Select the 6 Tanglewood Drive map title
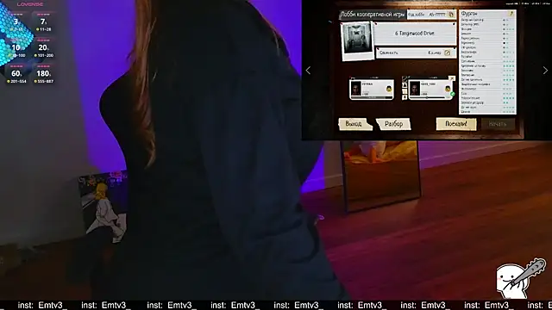 click(x=414, y=34)
